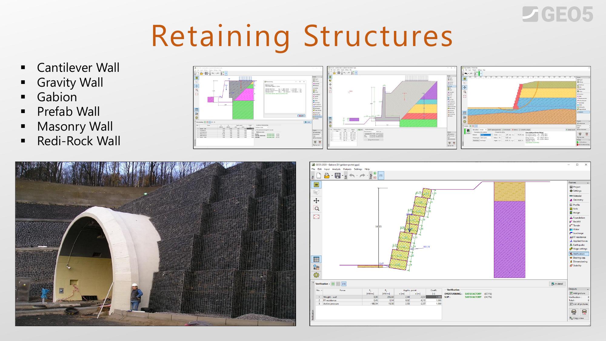The height and width of the screenshot is (341, 606).
Task: Click the Add picture button
Action: (x=579, y=293)
